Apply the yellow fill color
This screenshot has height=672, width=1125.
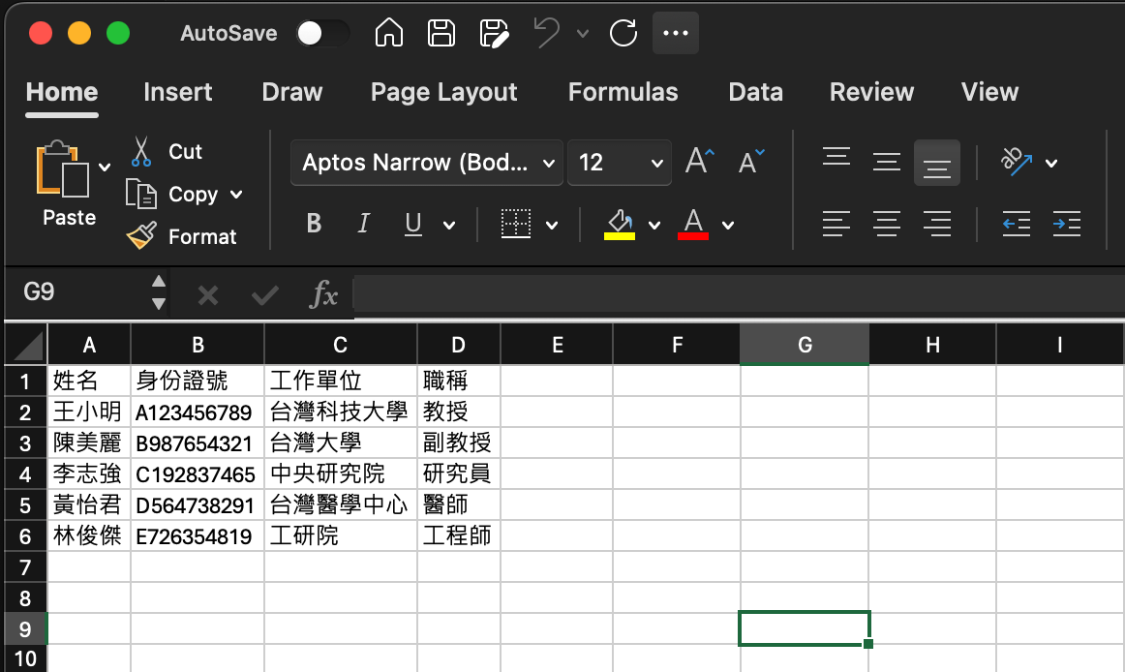[620, 225]
